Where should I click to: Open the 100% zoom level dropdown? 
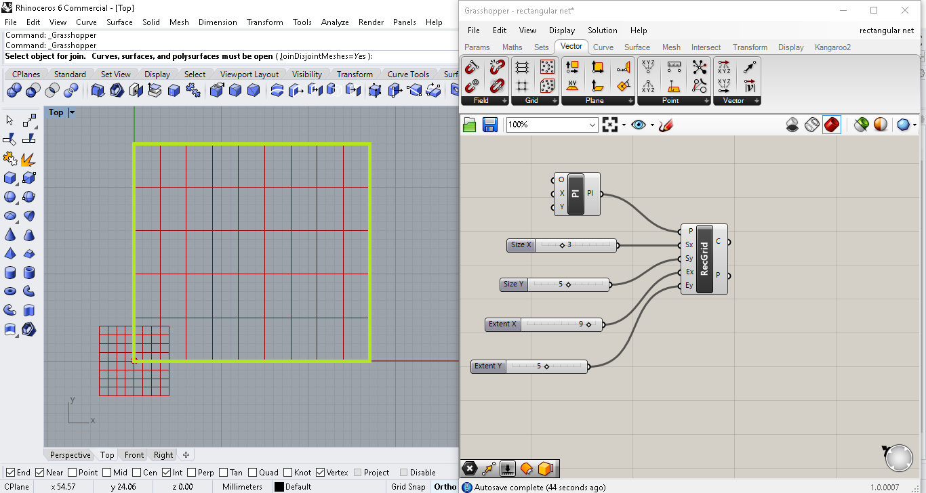(592, 125)
